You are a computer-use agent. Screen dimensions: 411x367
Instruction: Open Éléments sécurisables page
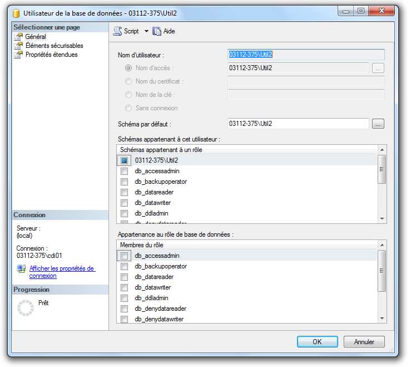pyautogui.click(x=54, y=46)
